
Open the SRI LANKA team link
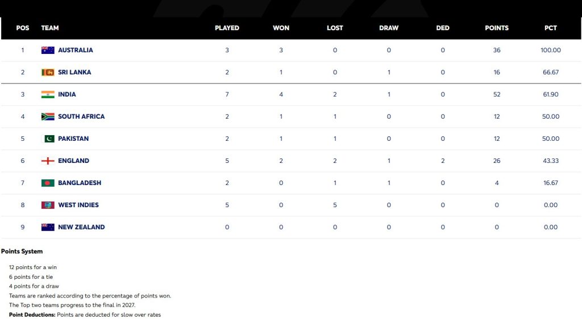coord(74,72)
